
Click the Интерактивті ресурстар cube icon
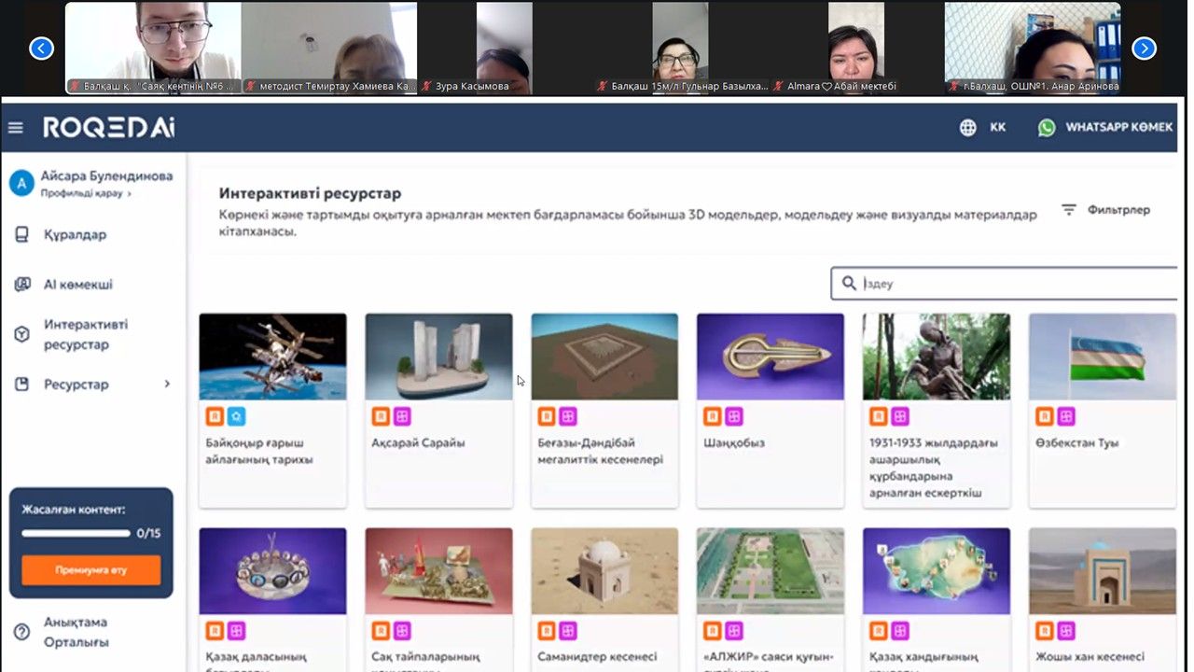22,334
